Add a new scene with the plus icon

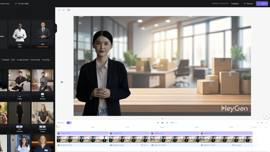coord(256,139)
